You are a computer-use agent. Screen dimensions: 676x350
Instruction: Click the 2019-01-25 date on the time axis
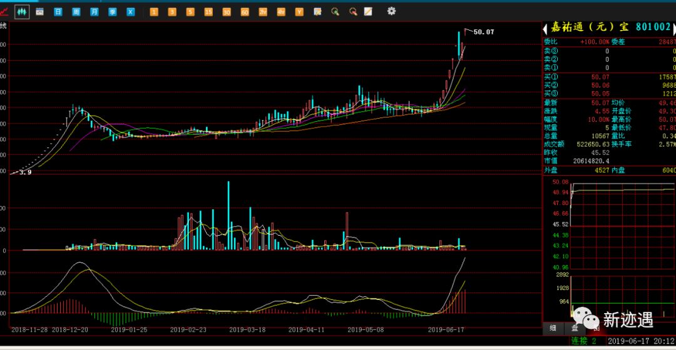129,330
